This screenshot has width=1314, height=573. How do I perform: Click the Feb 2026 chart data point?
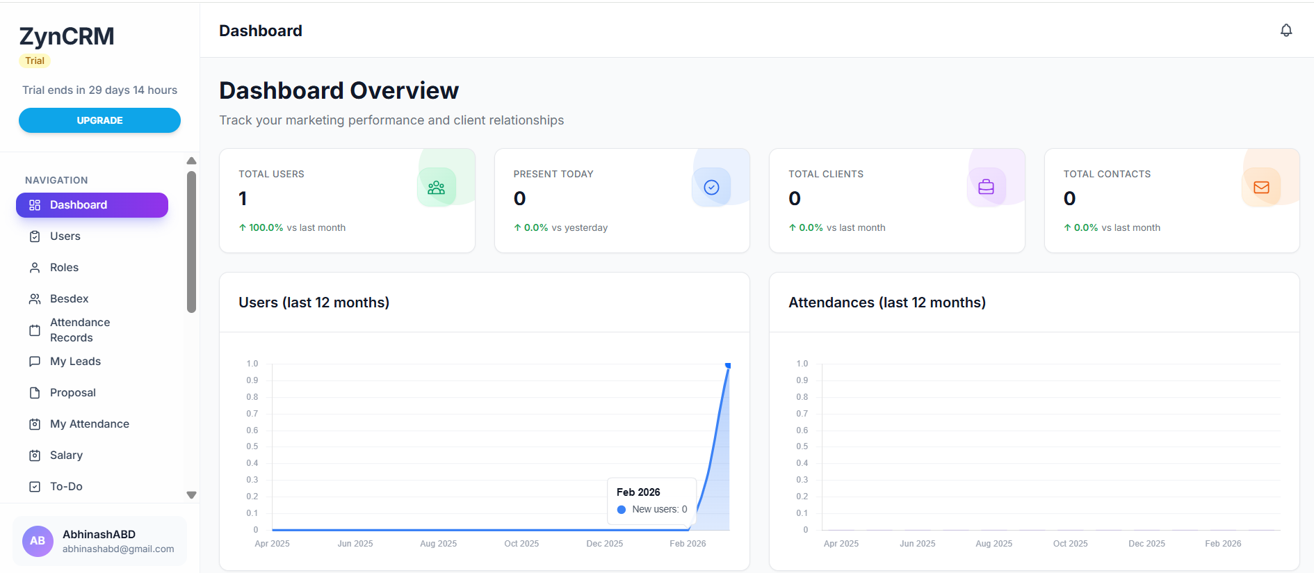728,365
